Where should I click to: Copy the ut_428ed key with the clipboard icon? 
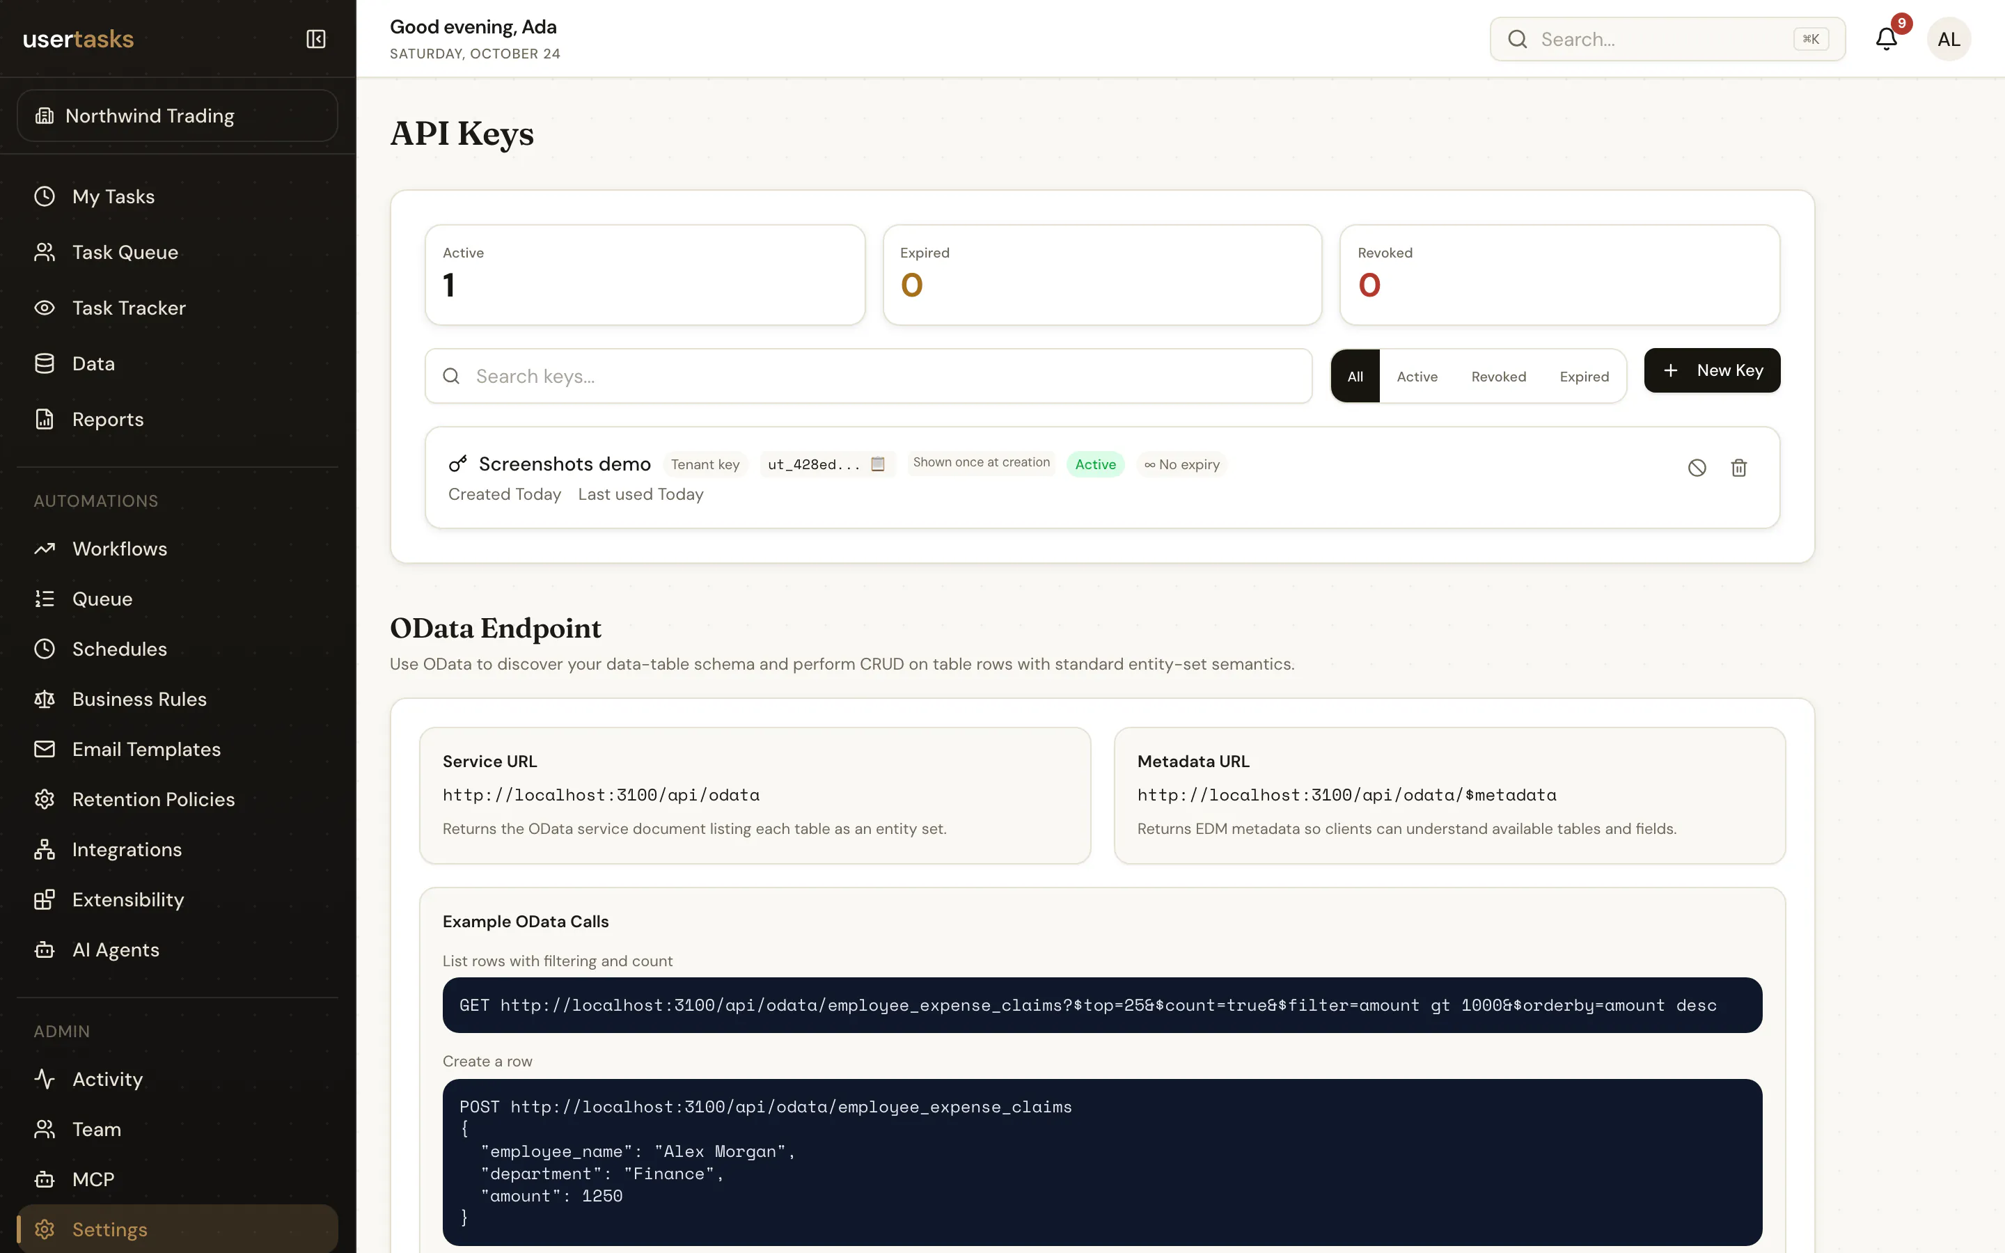pos(878,464)
